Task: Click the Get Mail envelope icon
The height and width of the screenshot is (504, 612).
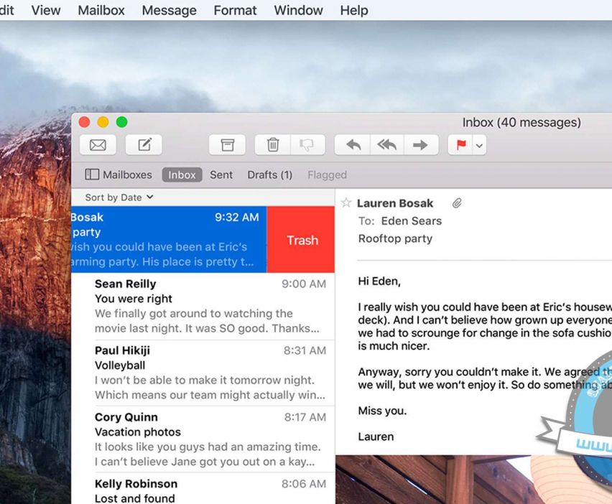Action: tap(98, 145)
